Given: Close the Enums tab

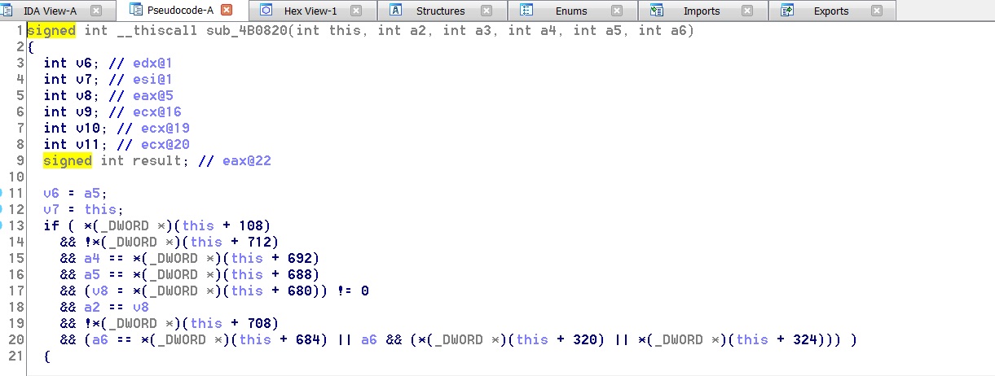Looking at the screenshot, I should coord(617,11).
